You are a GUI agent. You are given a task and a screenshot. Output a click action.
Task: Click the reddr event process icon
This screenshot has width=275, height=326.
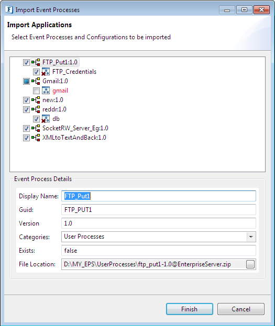[36, 109]
